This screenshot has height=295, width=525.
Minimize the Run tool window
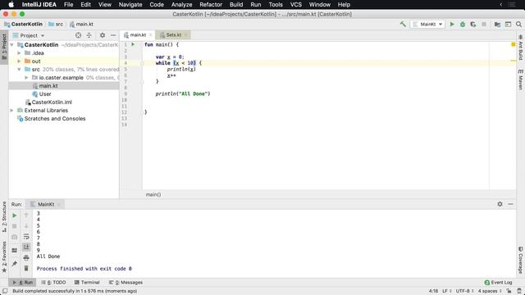coord(510,204)
